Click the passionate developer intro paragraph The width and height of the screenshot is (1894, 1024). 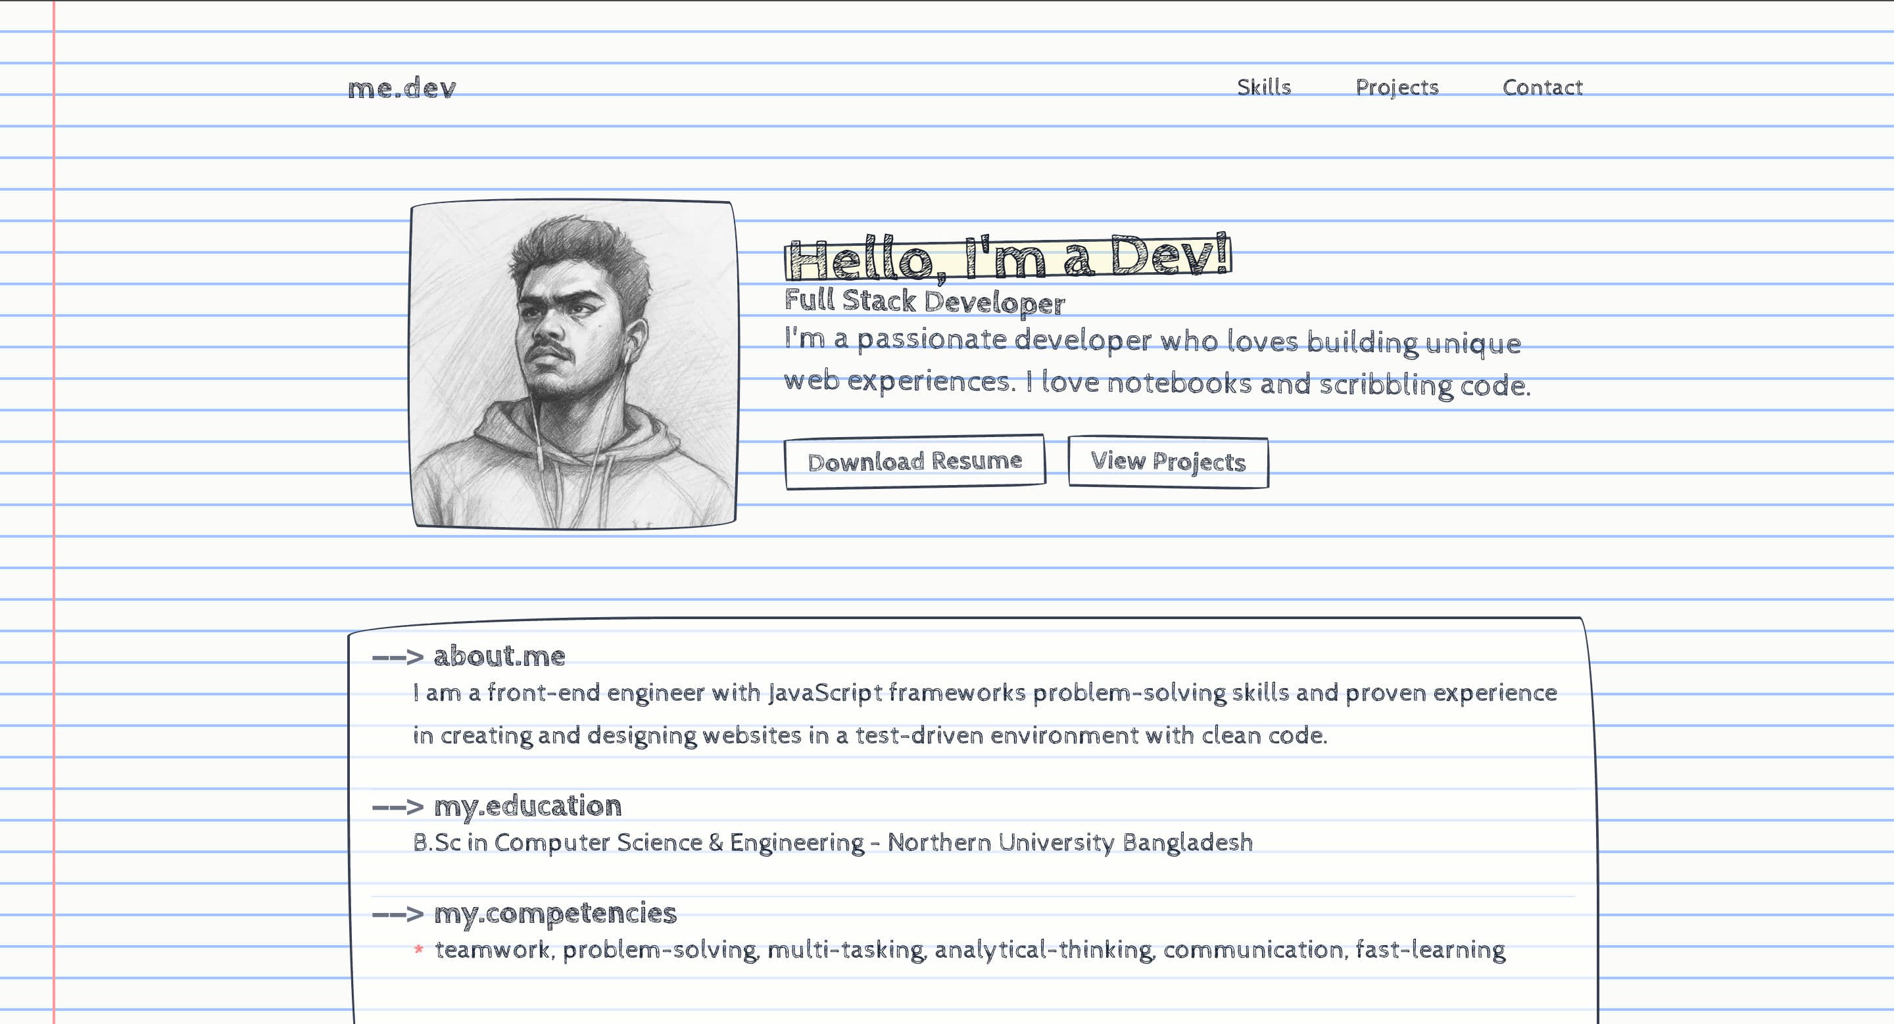[x=1156, y=361]
